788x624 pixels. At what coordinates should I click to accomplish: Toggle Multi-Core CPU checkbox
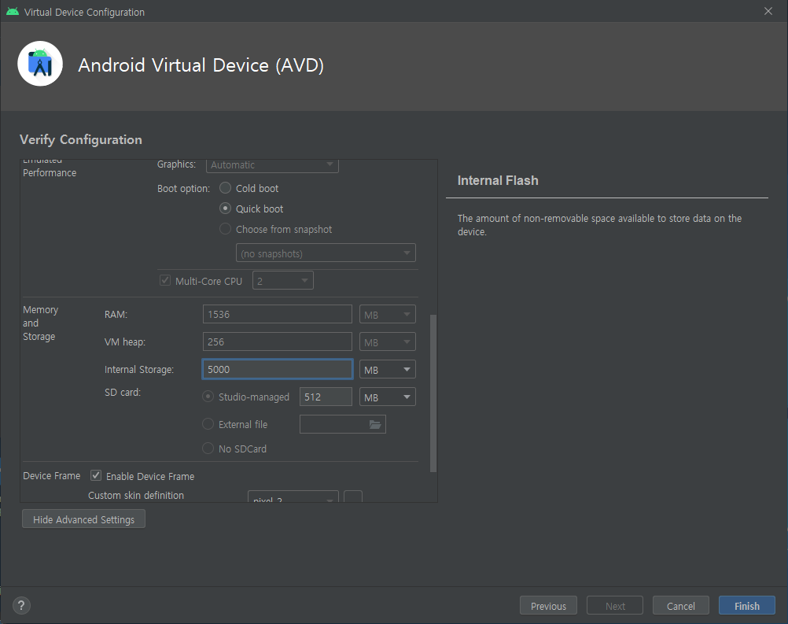tap(165, 281)
